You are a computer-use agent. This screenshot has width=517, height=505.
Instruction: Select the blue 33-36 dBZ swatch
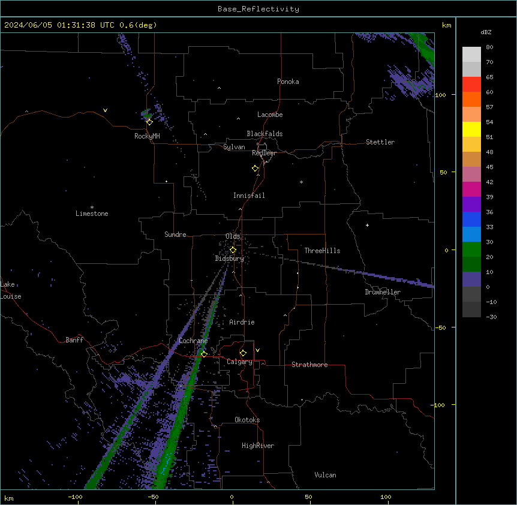[x=471, y=219]
